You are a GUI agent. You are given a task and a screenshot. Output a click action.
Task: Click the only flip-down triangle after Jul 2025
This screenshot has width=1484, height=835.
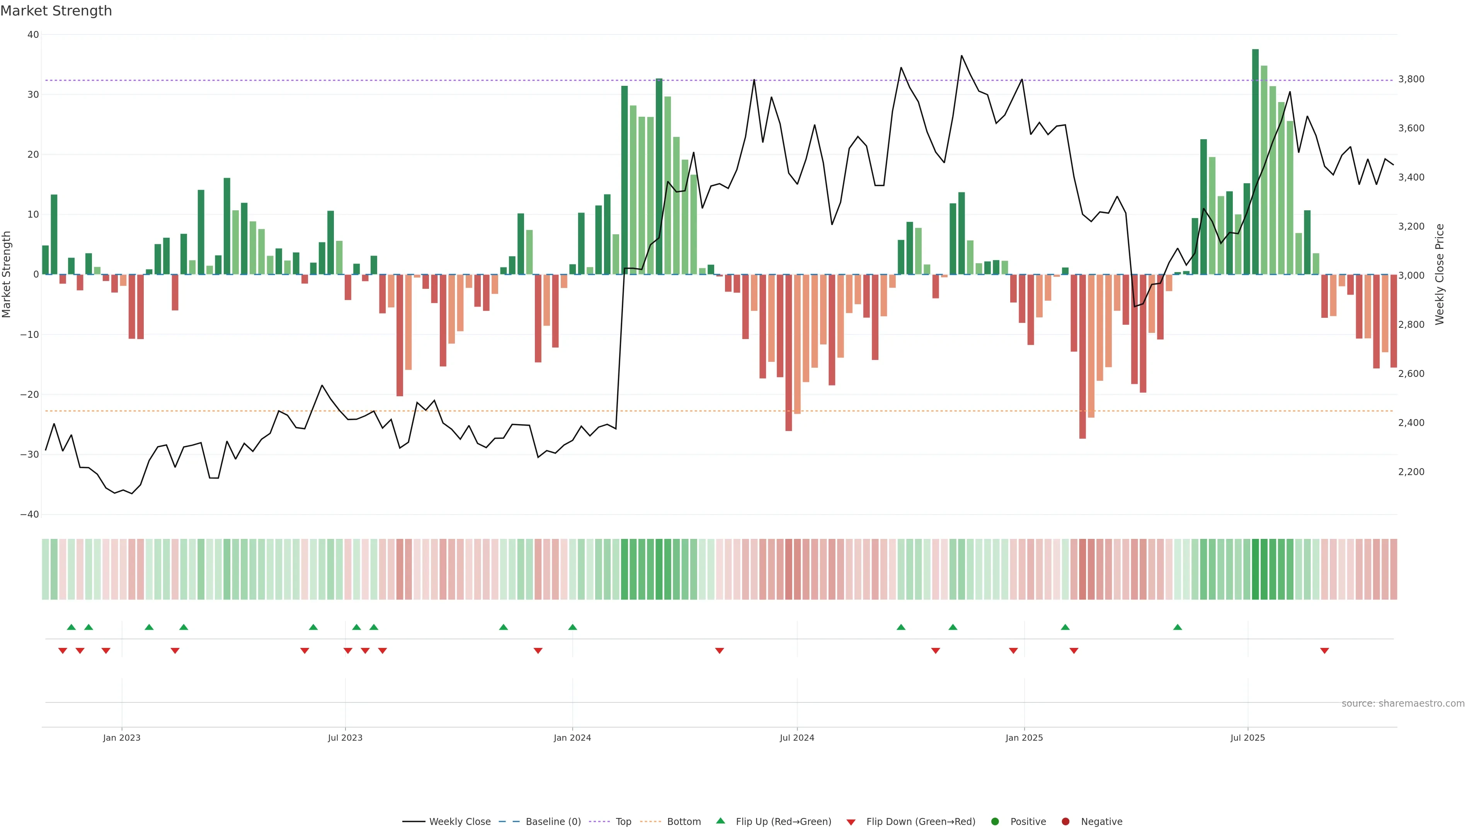pyautogui.click(x=1324, y=651)
